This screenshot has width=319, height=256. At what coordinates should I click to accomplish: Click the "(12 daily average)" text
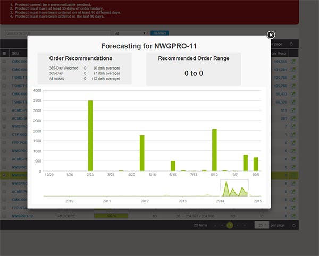[106, 79]
